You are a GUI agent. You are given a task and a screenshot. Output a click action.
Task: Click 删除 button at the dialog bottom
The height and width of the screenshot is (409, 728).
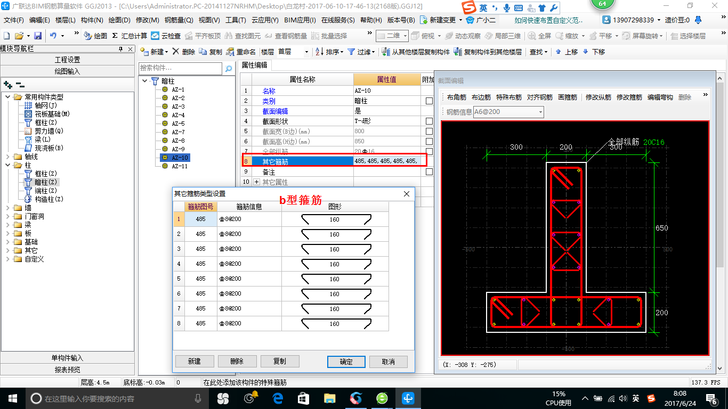pyautogui.click(x=237, y=361)
